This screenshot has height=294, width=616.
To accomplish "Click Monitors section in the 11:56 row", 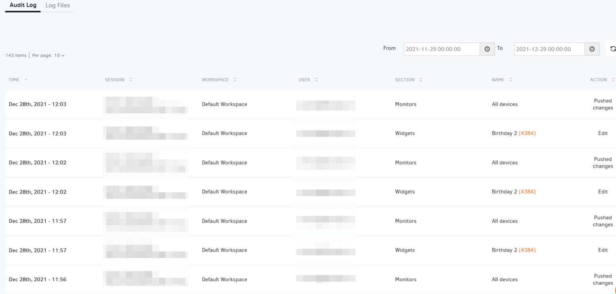I will tap(406, 280).
